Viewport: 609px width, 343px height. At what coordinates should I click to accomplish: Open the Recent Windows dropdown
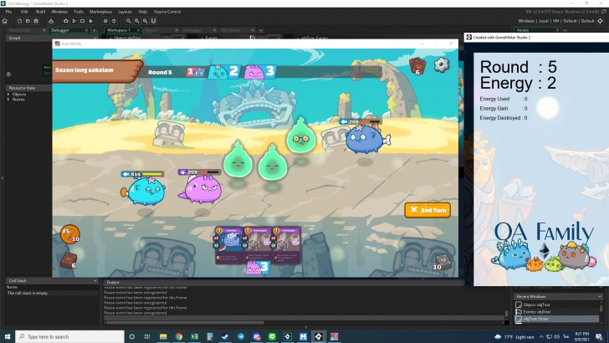pos(599,296)
